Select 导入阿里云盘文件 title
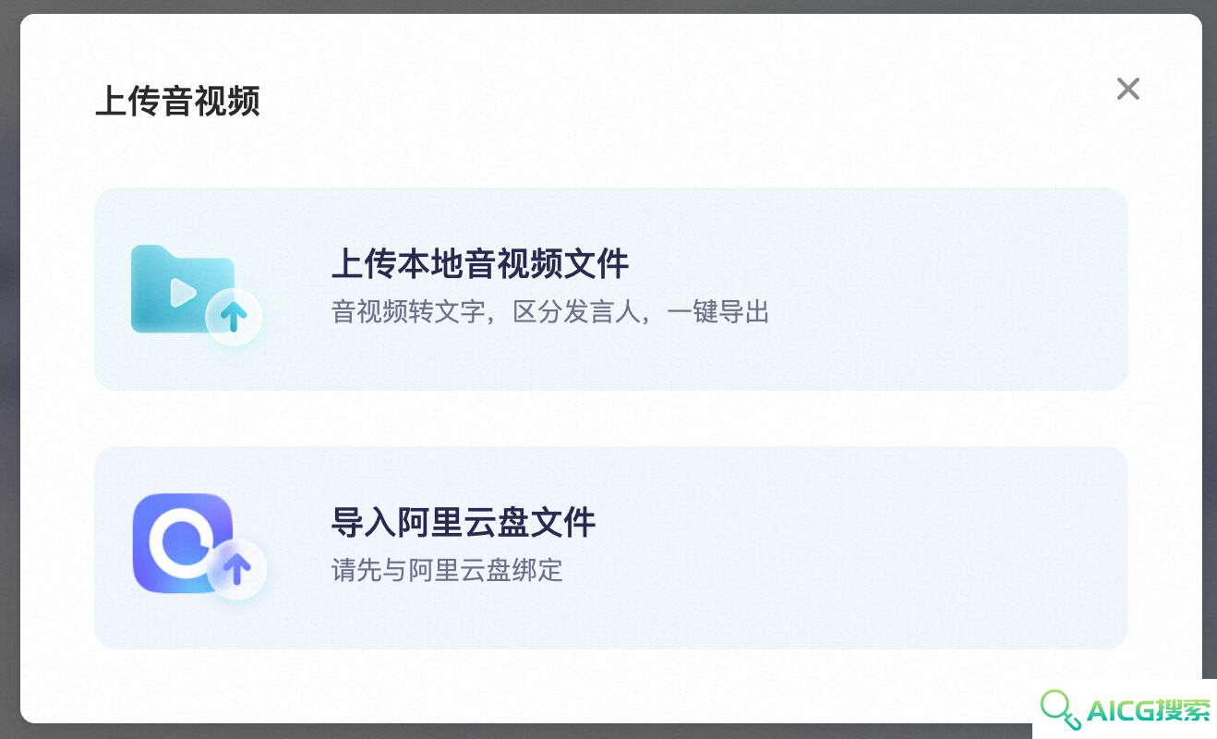The height and width of the screenshot is (739, 1217). [x=464, y=523]
